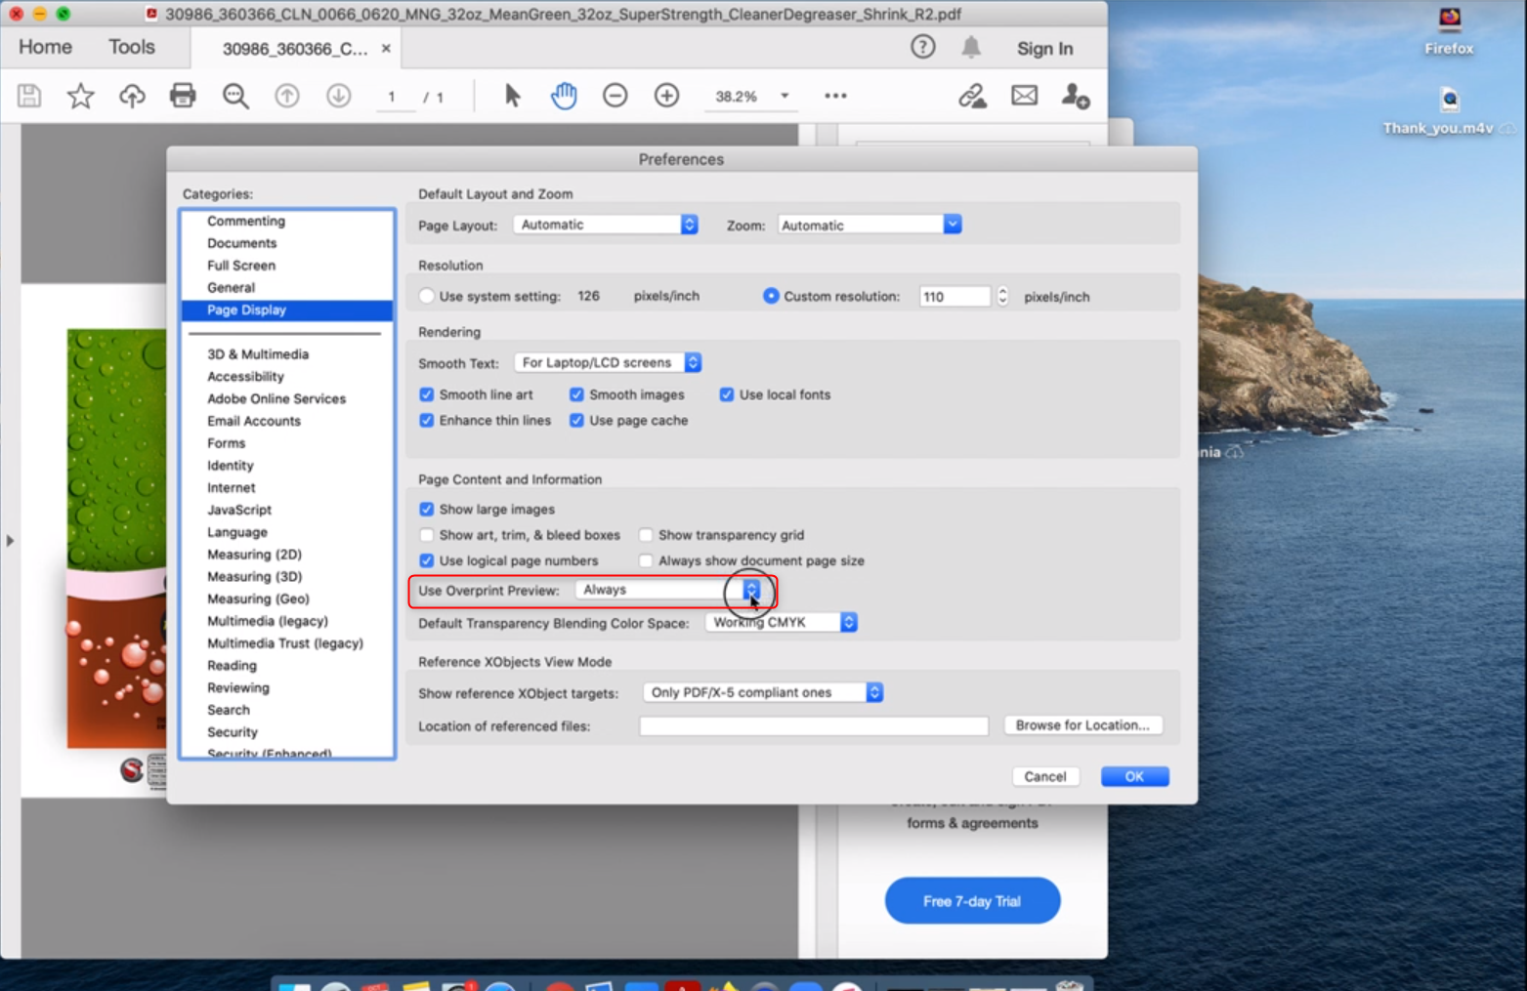Select Use system setting resolution option
Image resolution: width=1527 pixels, height=991 pixels.
point(427,296)
